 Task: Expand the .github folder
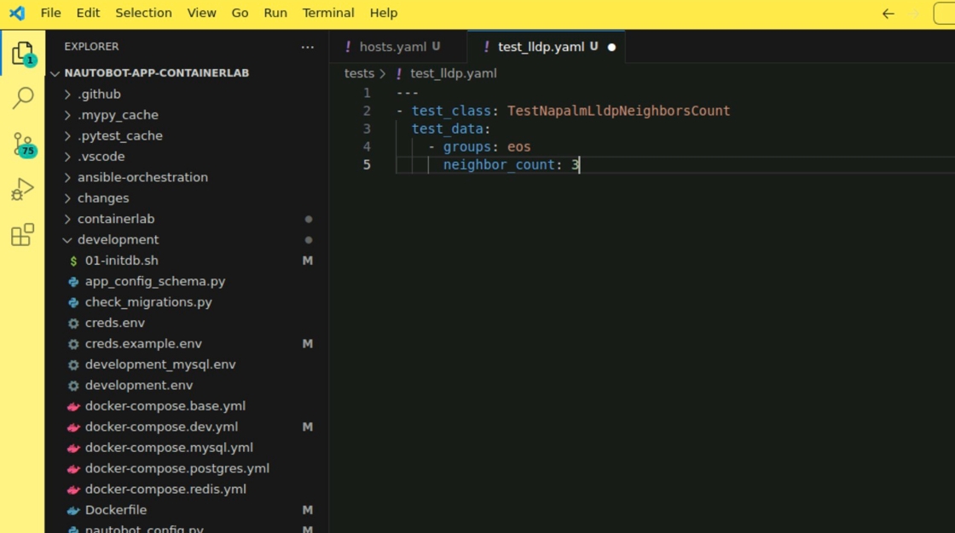[99, 95]
